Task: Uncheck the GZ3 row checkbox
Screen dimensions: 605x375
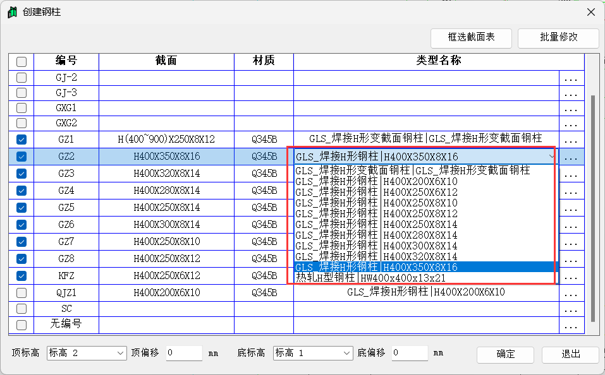Action: (21, 174)
